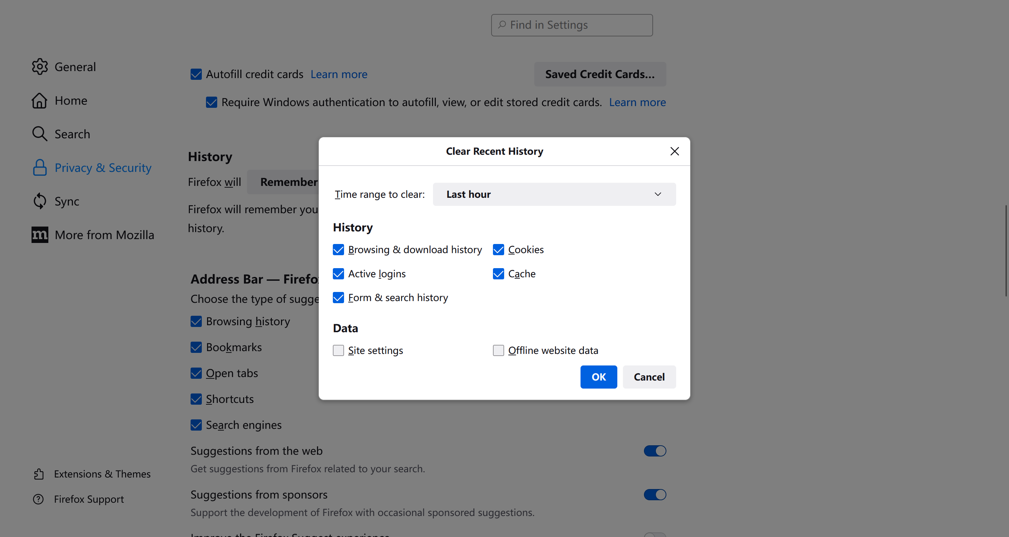Uncheck the Cookies checkbox

[x=498, y=250]
